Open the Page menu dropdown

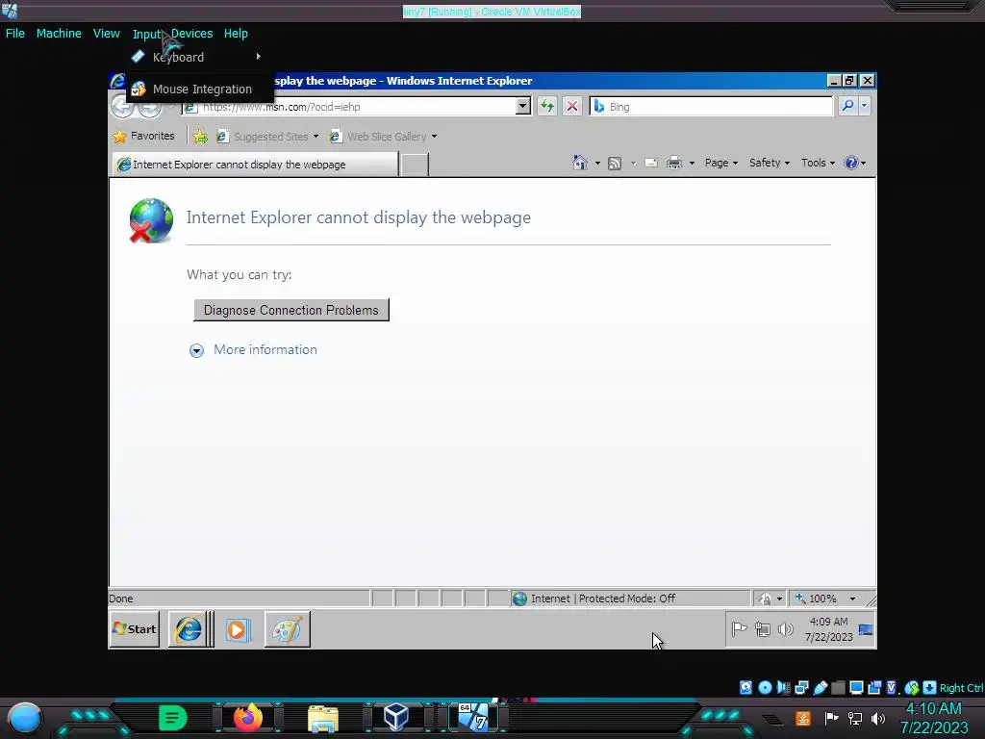click(x=721, y=163)
